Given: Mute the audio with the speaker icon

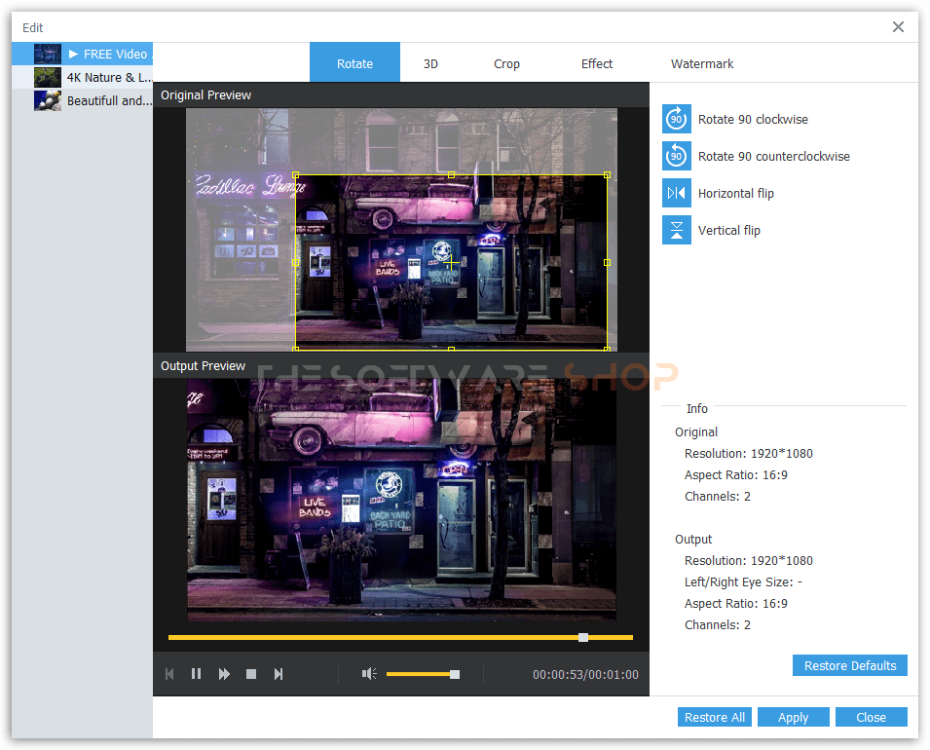Looking at the screenshot, I should 369,674.
